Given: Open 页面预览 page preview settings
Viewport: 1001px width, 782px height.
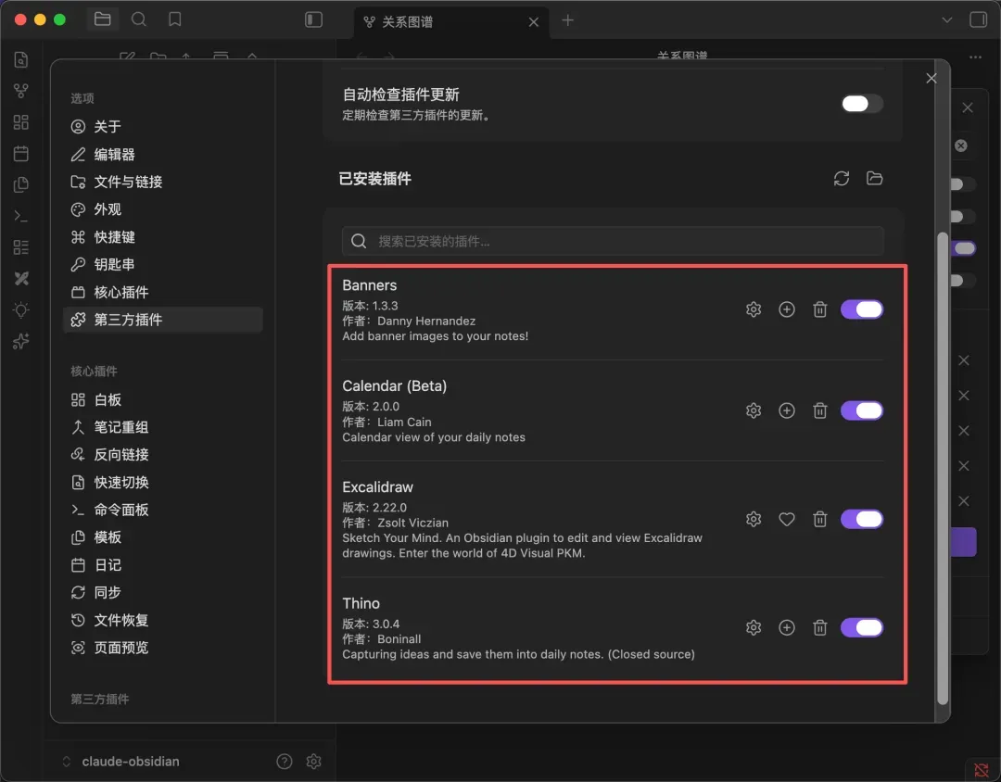Looking at the screenshot, I should [x=163, y=648].
